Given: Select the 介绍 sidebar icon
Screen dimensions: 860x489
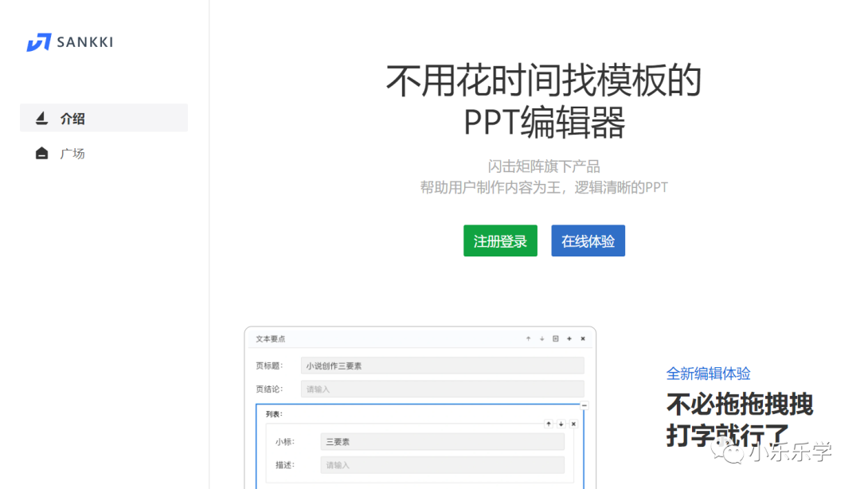Looking at the screenshot, I should (41, 117).
